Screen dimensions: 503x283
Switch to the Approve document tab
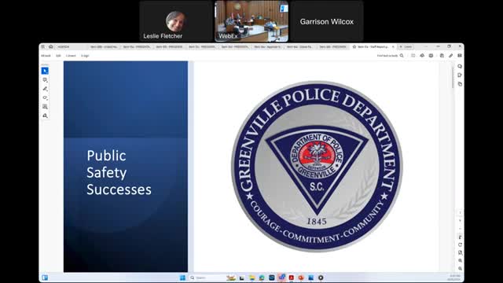point(267,47)
